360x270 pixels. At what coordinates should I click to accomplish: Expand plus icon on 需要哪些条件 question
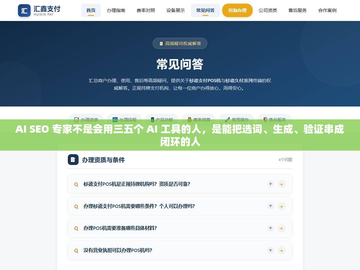(281, 206)
